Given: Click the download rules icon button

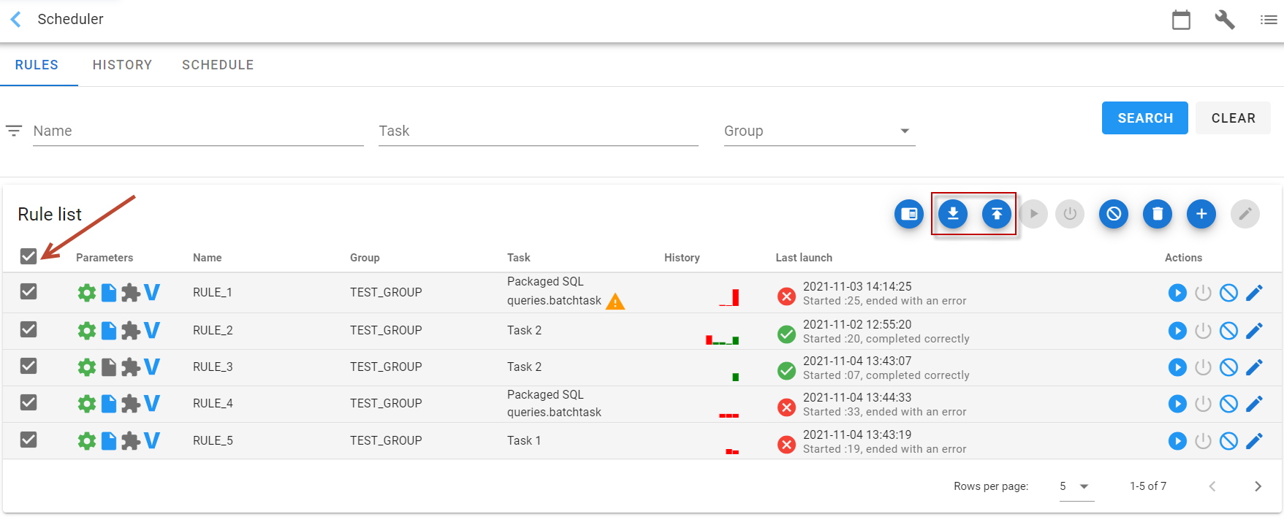Looking at the screenshot, I should (x=953, y=214).
